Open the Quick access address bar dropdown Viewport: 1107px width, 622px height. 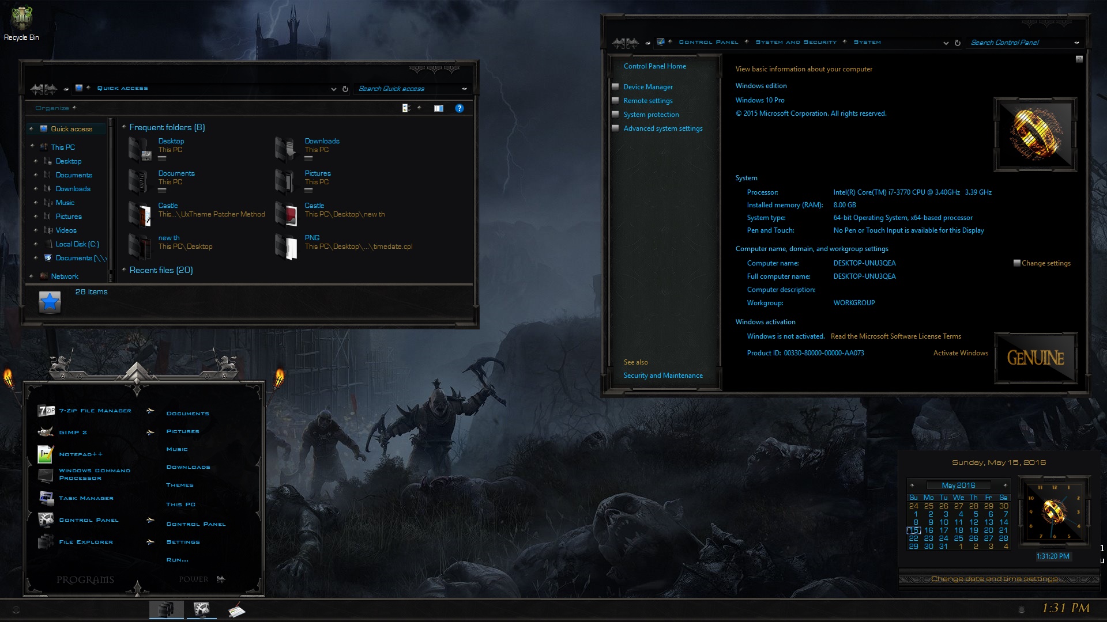pyautogui.click(x=334, y=89)
